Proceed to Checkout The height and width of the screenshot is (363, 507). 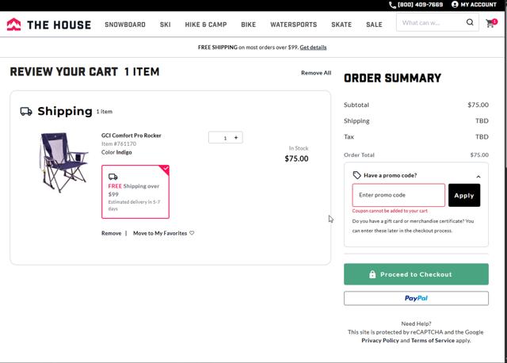coord(416,274)
